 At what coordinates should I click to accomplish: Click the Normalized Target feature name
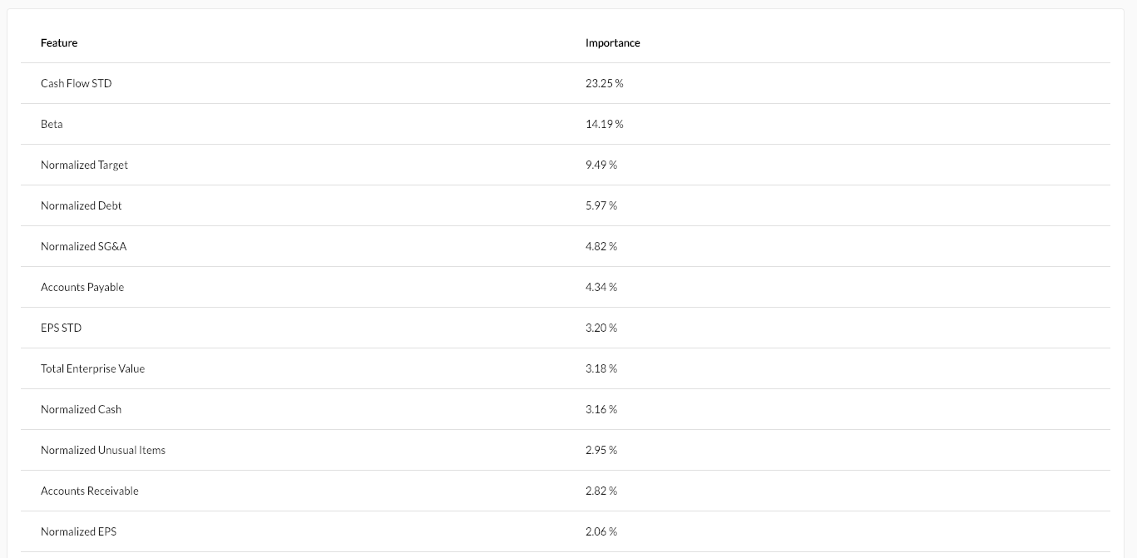(x=84, y=165)
